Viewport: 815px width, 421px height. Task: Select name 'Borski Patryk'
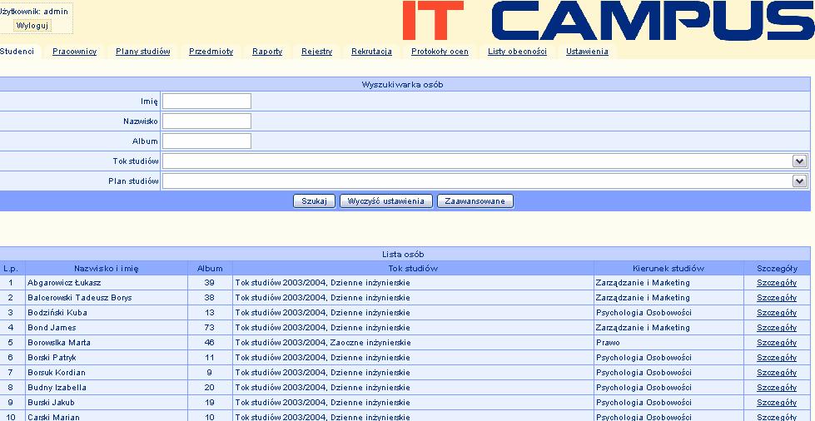point(53,358)
